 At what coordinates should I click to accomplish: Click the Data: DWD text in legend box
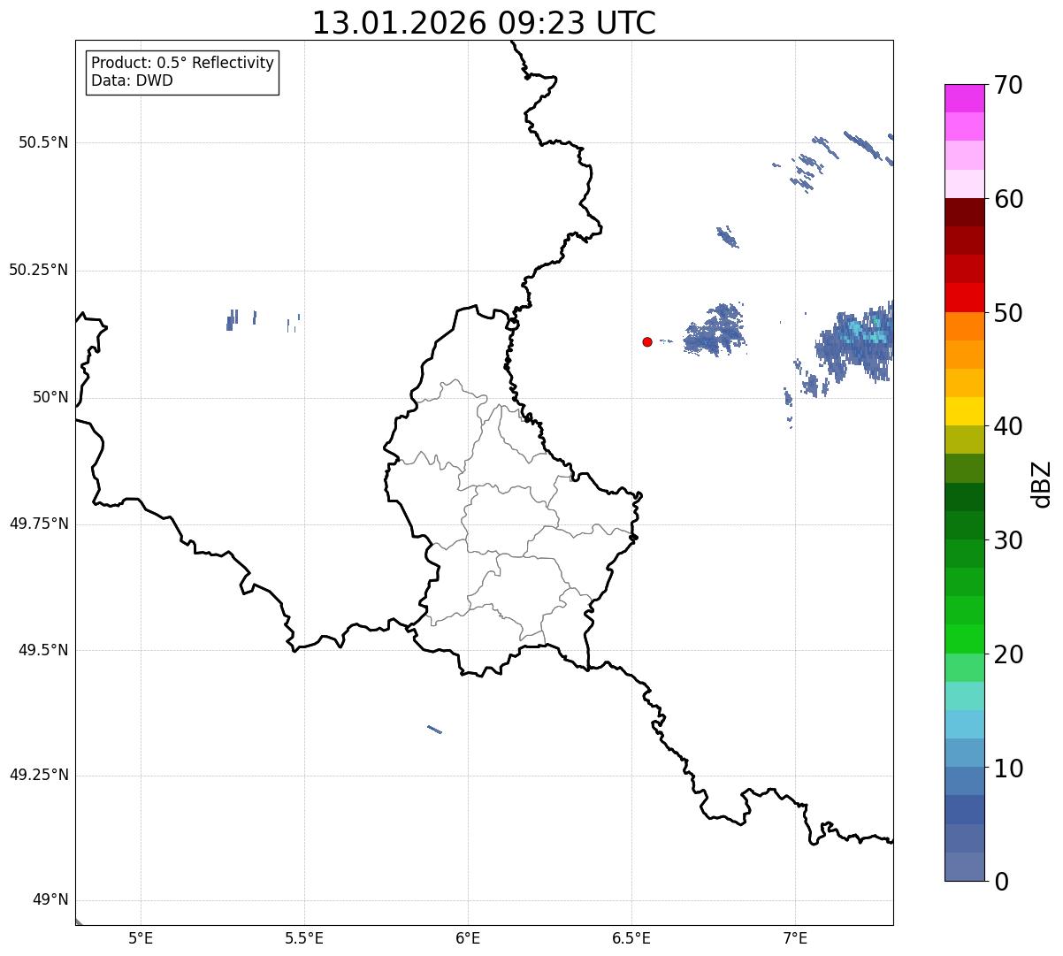pos(132,81)
